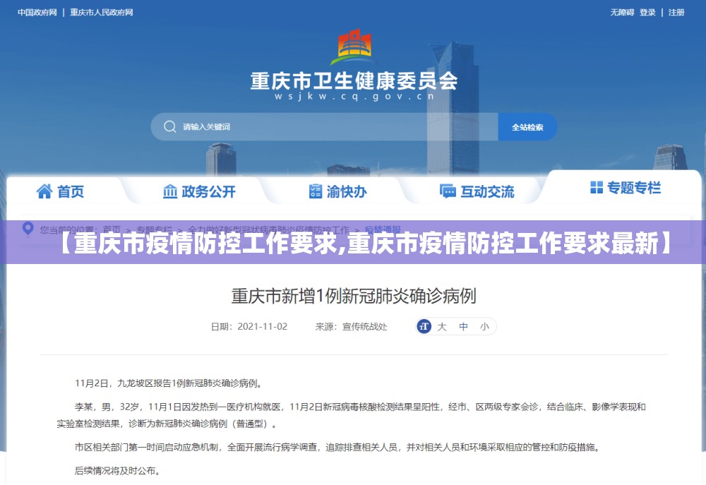Click the Chongqing Health Commission logo emblem

[x=354, y=47]
